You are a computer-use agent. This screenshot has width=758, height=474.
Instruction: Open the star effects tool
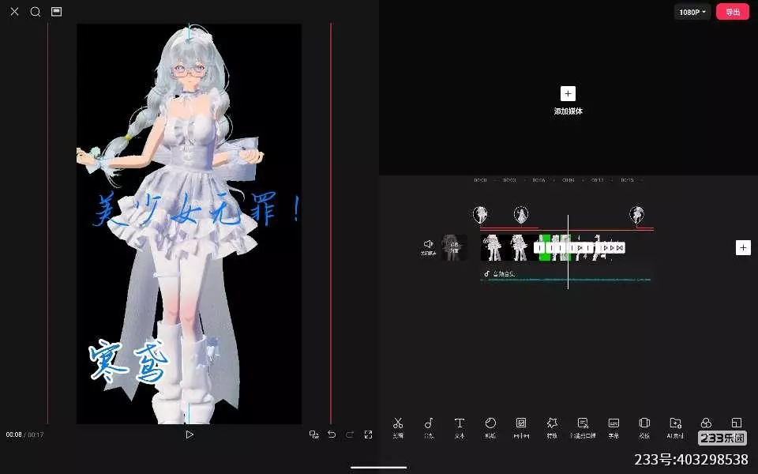pyautogui.click(x=552, y=427)
